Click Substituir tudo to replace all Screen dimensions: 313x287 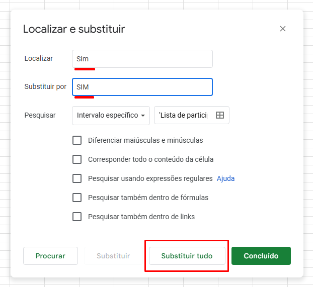[x=187, y=256]
